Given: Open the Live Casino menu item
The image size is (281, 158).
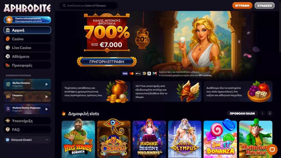Looking at the screenshot, I should [x=27, y=48].
